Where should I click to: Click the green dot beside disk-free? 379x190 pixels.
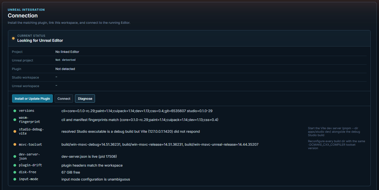(15, 172)
